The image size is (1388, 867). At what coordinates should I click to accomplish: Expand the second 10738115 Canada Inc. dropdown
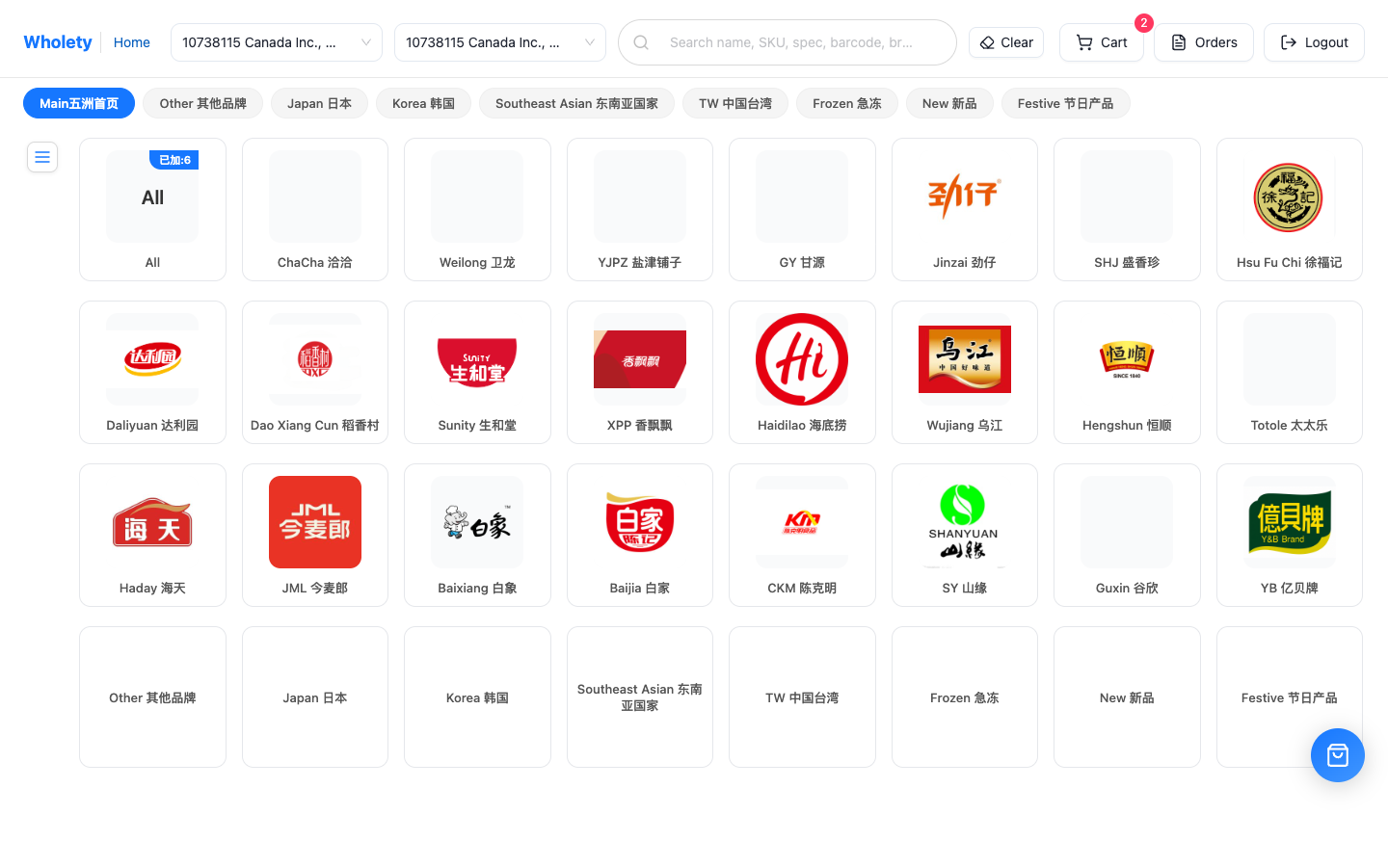500,42
